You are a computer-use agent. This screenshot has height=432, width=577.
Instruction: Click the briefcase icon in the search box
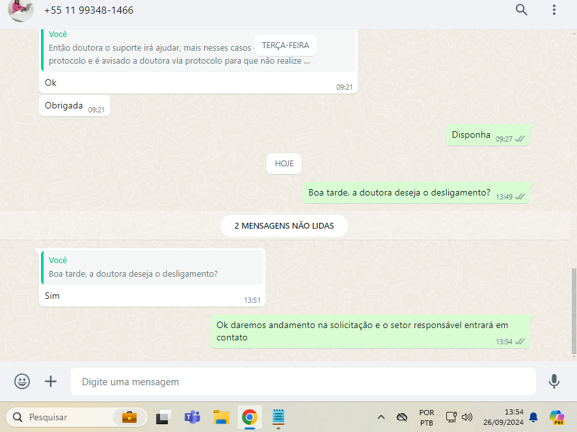coord(129,417)
